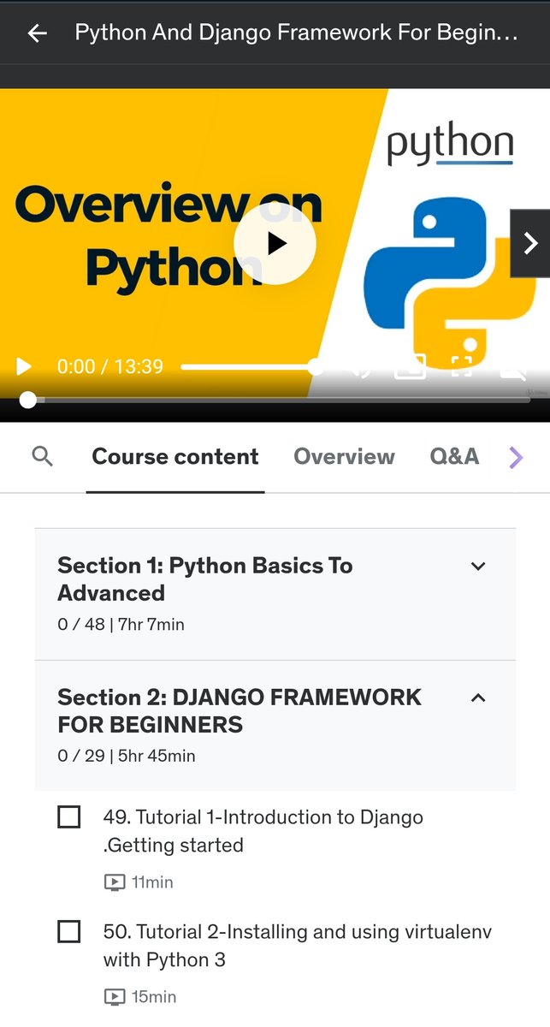Enter fullscreen mode on the video player
The width and height of the screenshot is (550, 1027).
tap(462, 366)
